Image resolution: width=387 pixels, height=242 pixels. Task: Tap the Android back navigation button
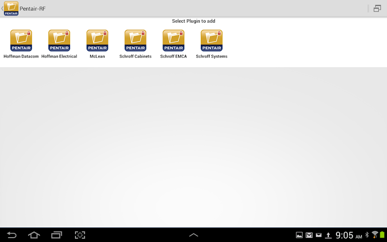pos(11,235)
